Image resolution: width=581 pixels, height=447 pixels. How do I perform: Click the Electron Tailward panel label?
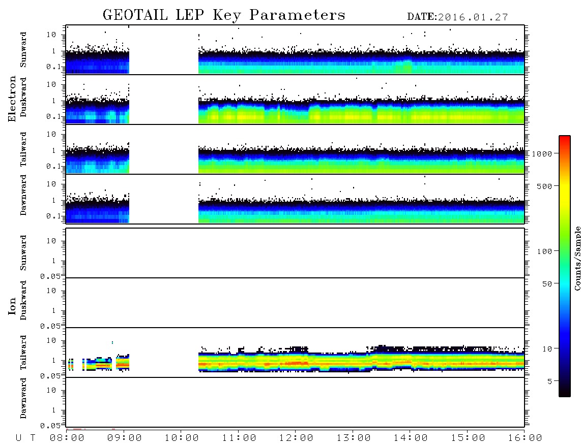23,149
